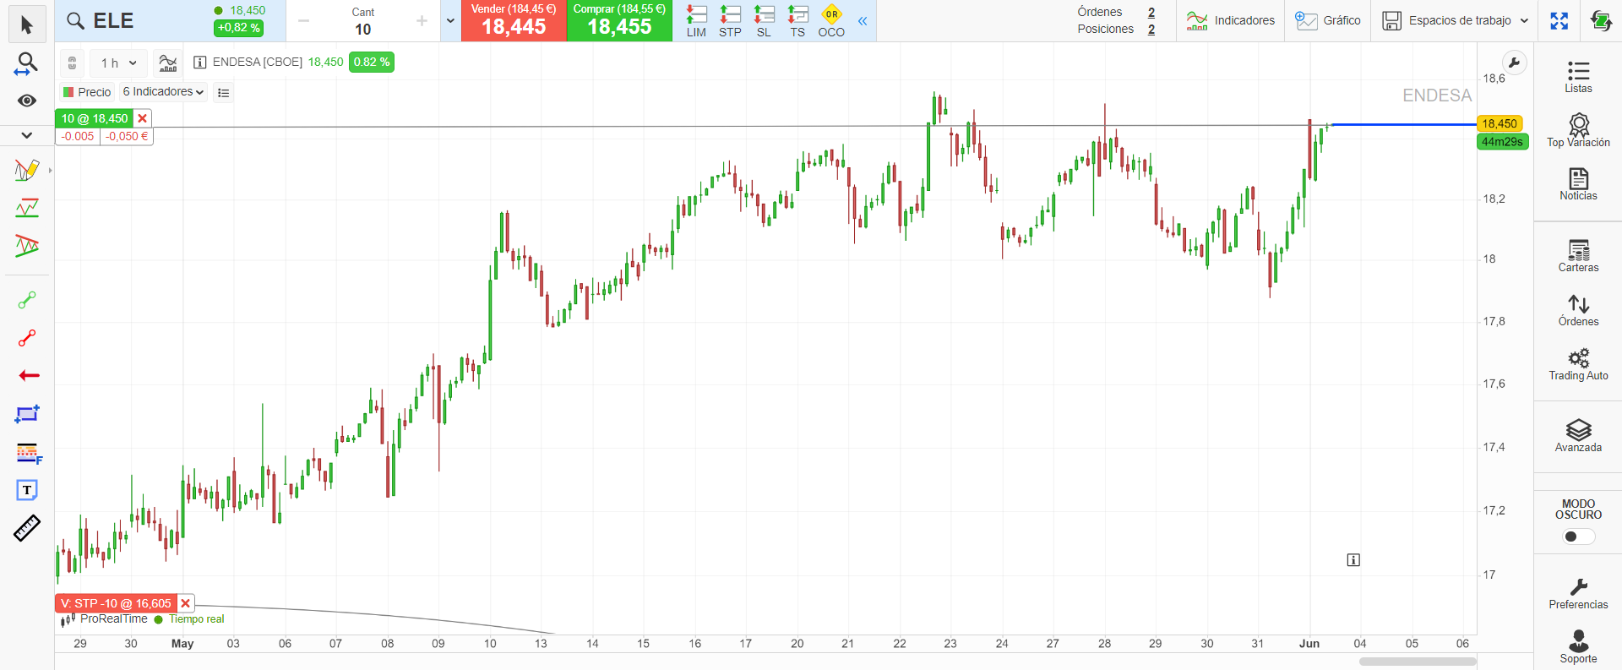The image size is (1622, 670).
Task: Toggle the eye visibility icon
Action: point(27,101)
